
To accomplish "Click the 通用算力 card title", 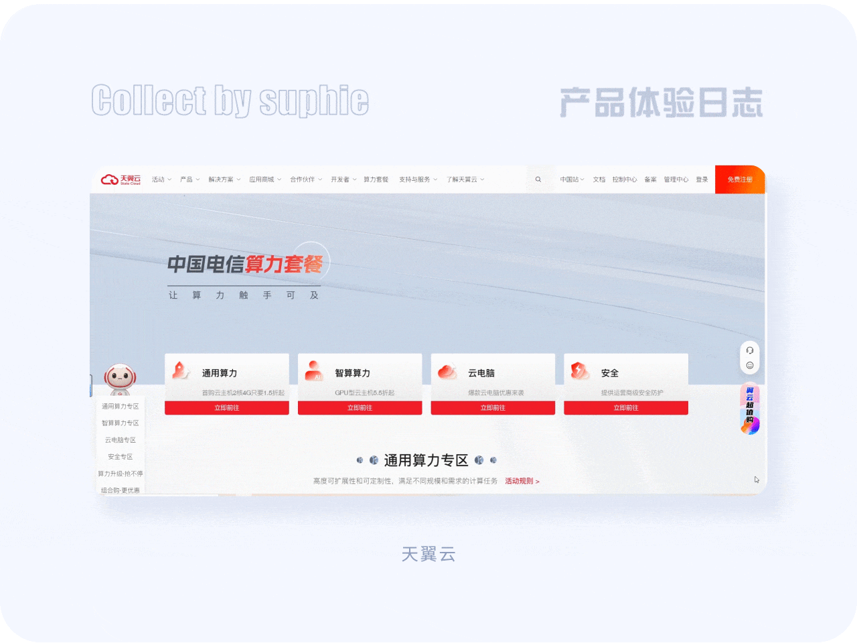I will pos(220,373).
